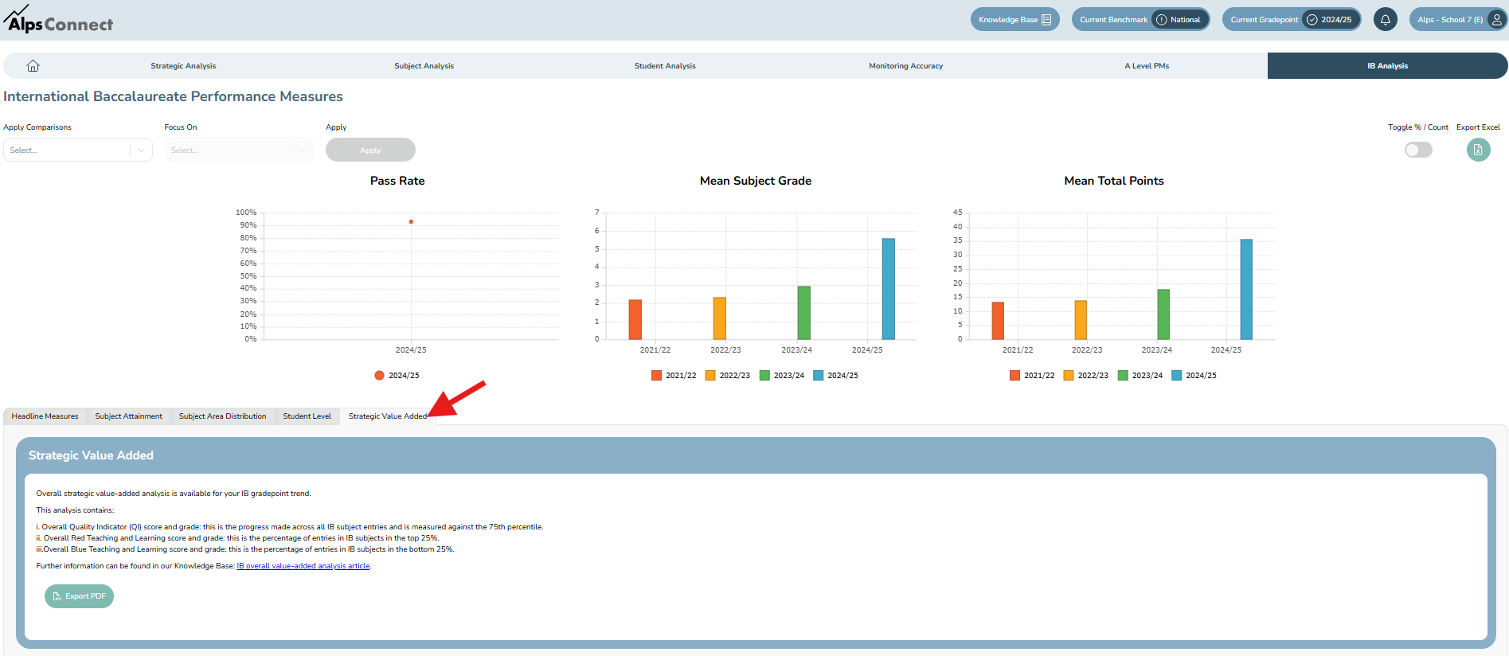Image resolution: width=1509 pixels, height=656 pixels.
Task: Click the home icon in navigation bar
Action: (33, 66)
